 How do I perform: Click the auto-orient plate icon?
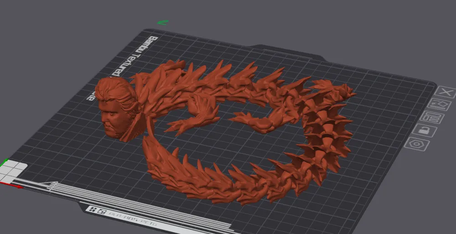pyautogui.click(x=440, y=105)
